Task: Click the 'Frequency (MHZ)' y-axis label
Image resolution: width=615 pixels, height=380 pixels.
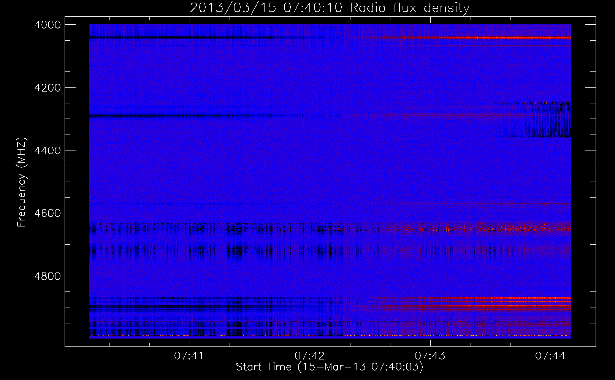Action: tap(22, 183)
